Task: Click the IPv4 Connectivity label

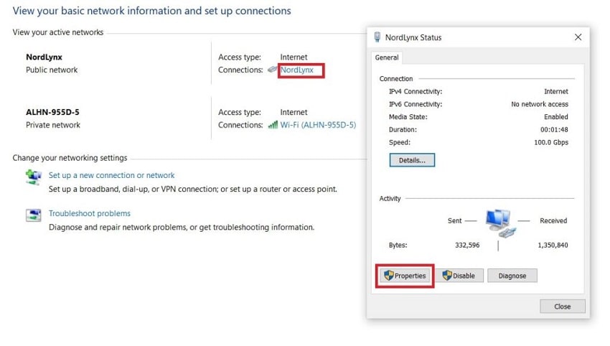Action: click(416, 91)
